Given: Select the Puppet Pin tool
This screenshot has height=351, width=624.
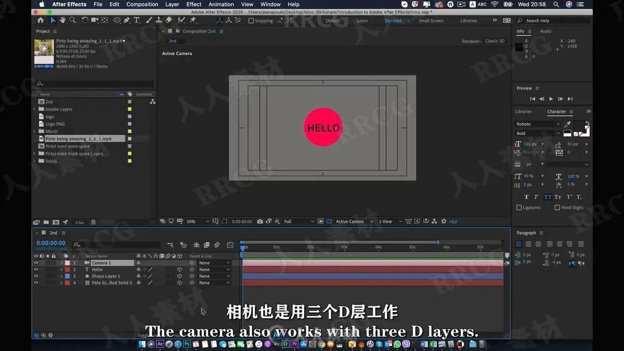Looking at the screenshot, I should pos(193,20).
